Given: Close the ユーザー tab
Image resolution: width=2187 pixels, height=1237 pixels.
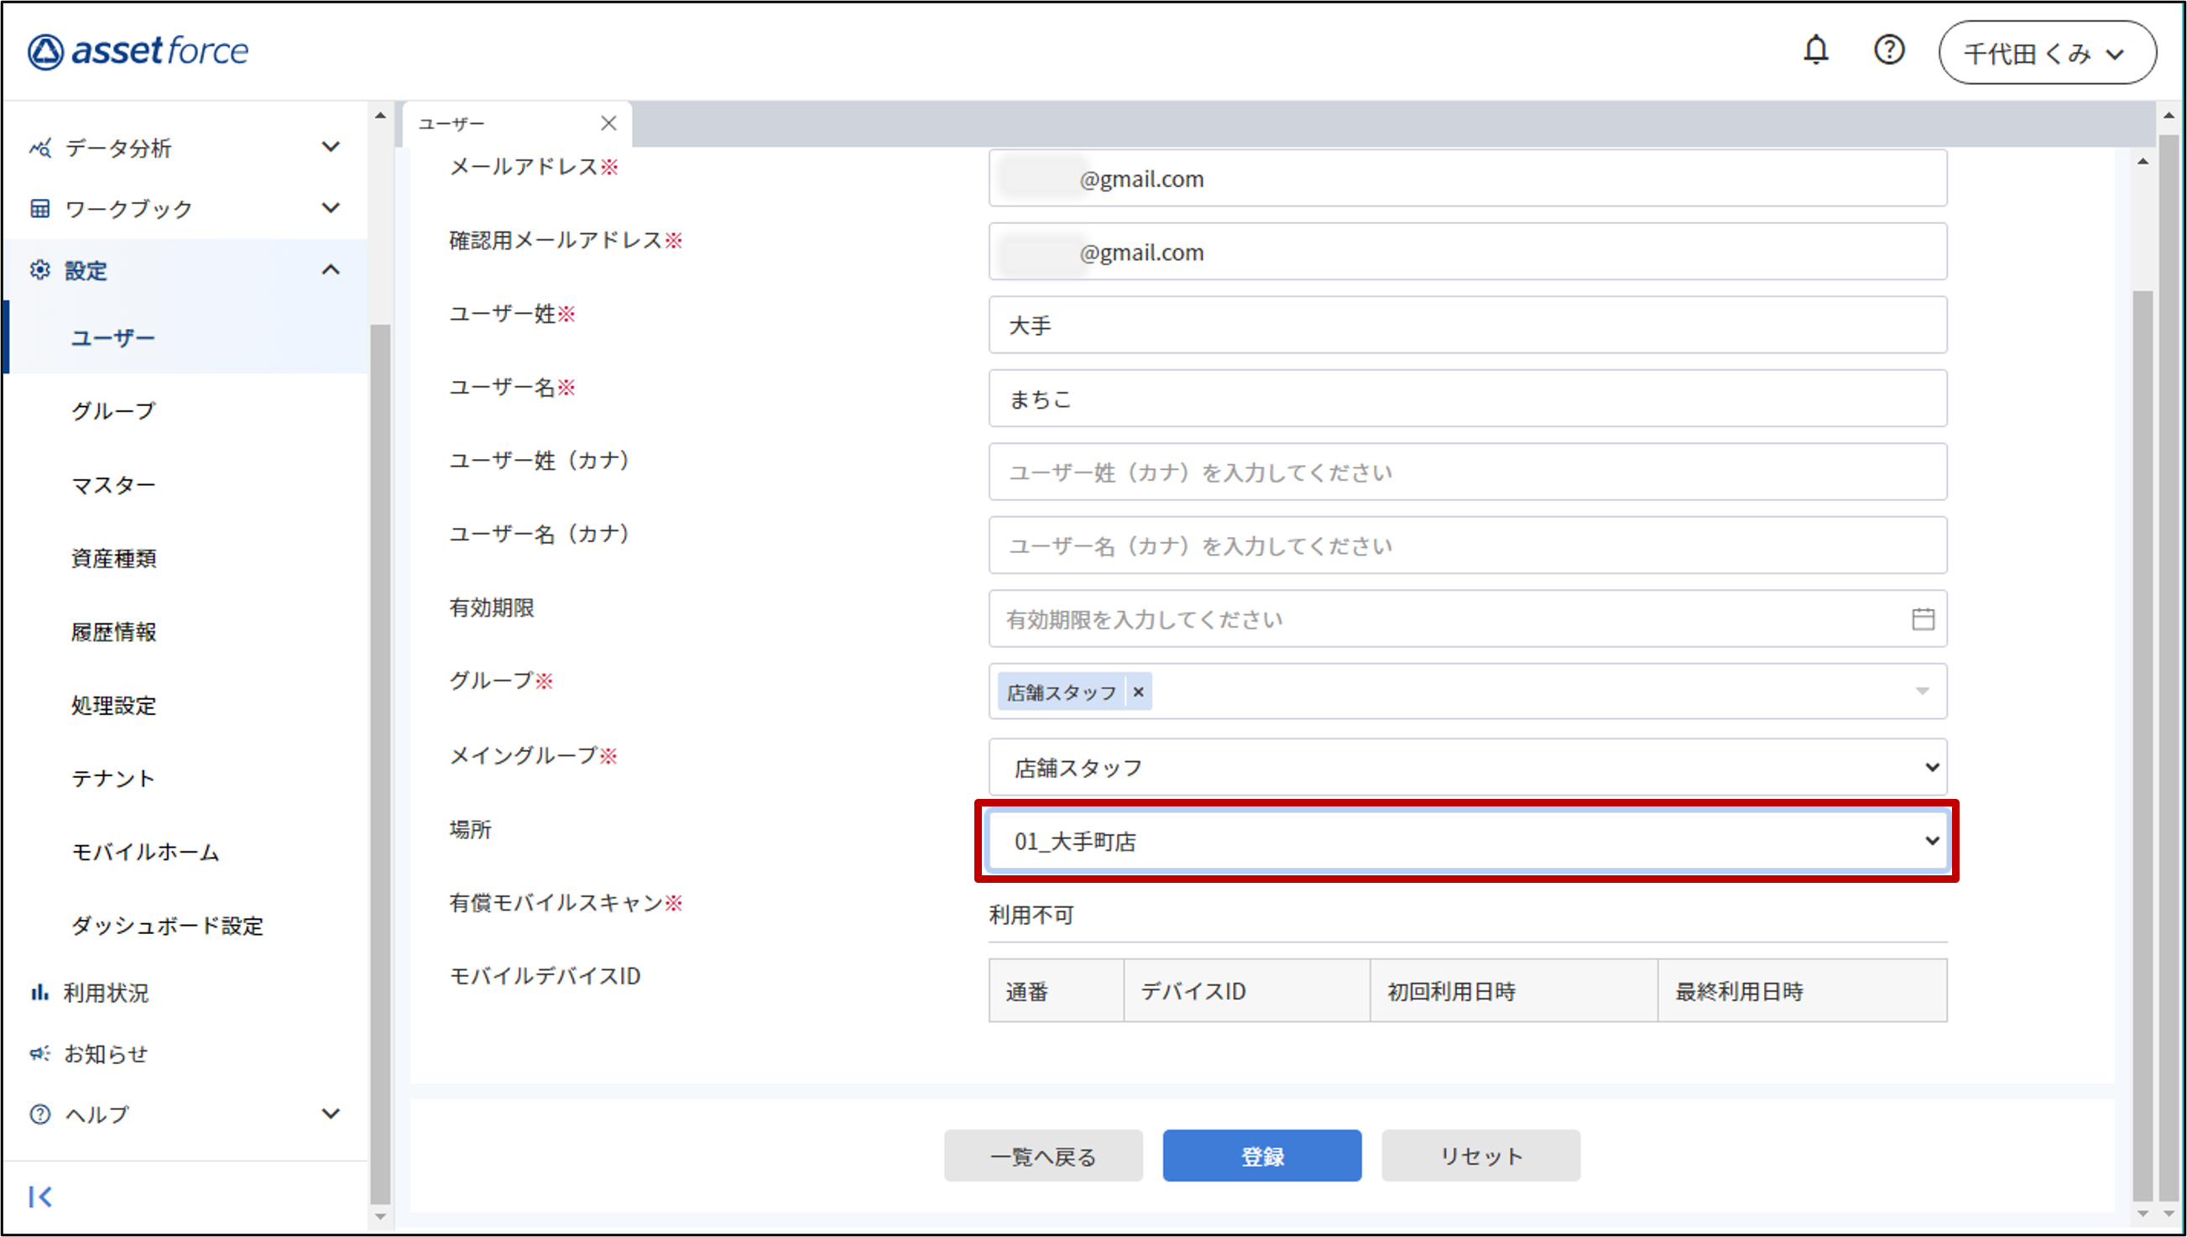Looking at the screenshot, I should (x=608, y=123).
